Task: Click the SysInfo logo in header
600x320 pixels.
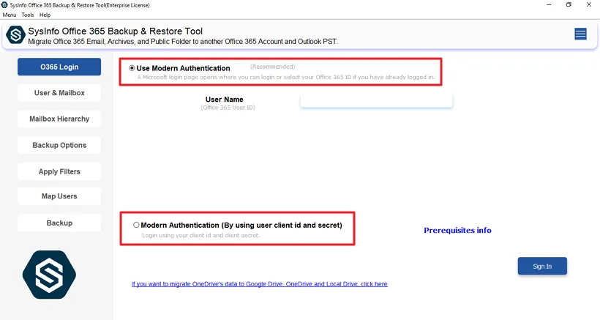Action: click(x=15, y=35)
